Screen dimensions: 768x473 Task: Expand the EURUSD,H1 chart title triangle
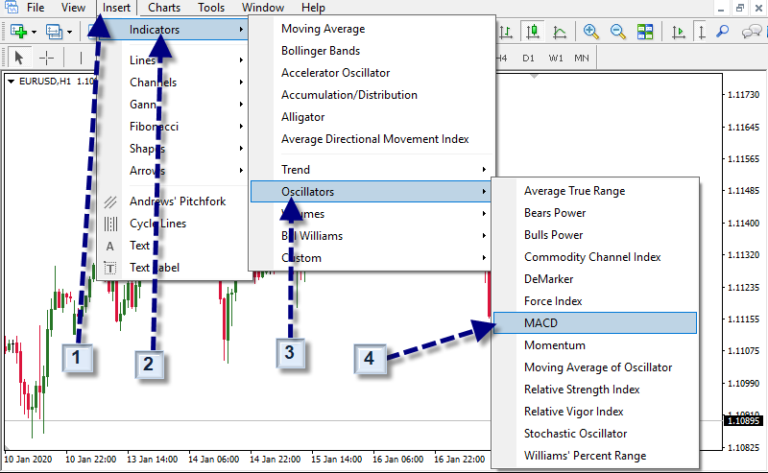11,82
